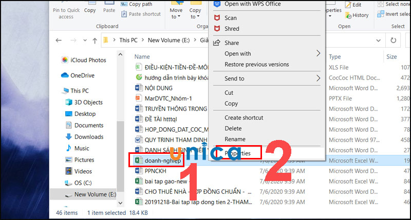Select Shred from the context menu
The width and height of the screenshot is (411, 220).
[232, 29]
